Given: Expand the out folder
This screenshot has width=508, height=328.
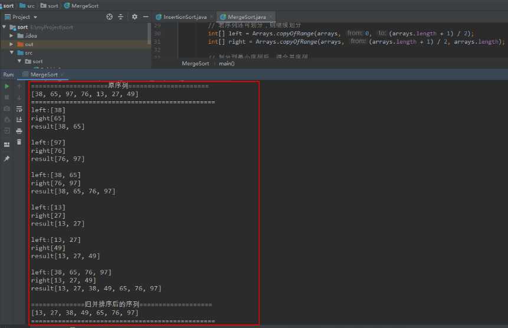Looking at the screenshot, I should 12,44.
